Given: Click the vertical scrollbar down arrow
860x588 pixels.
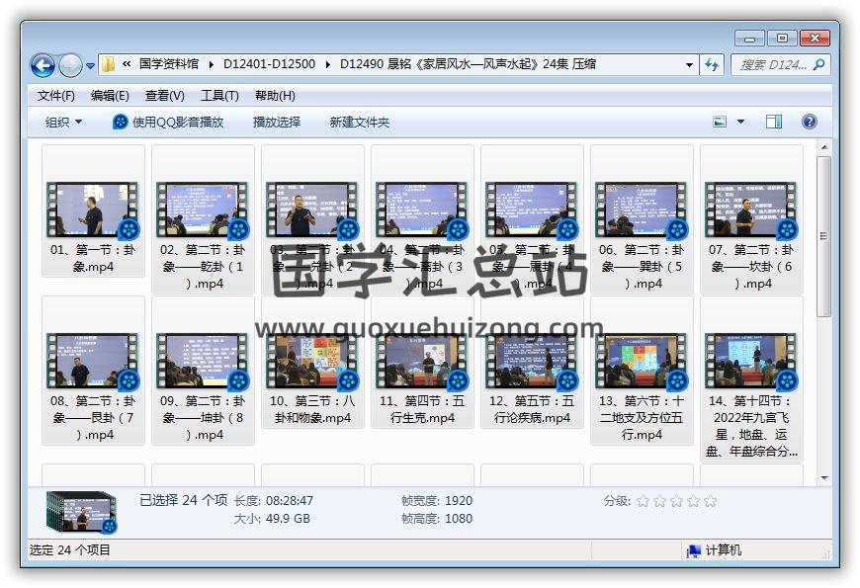Looking at the screenshot, I should click(x=824, y=477).
